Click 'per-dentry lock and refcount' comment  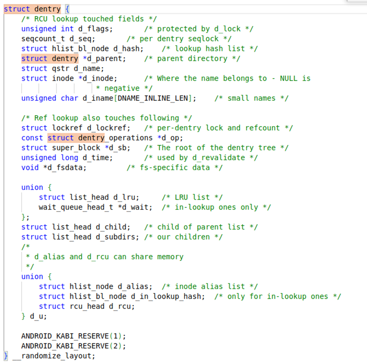[219, 128]
